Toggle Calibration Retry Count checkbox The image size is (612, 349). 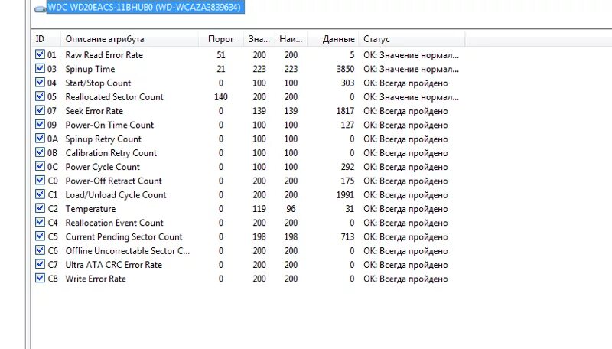pyautogui.click(x=40, y=152)
